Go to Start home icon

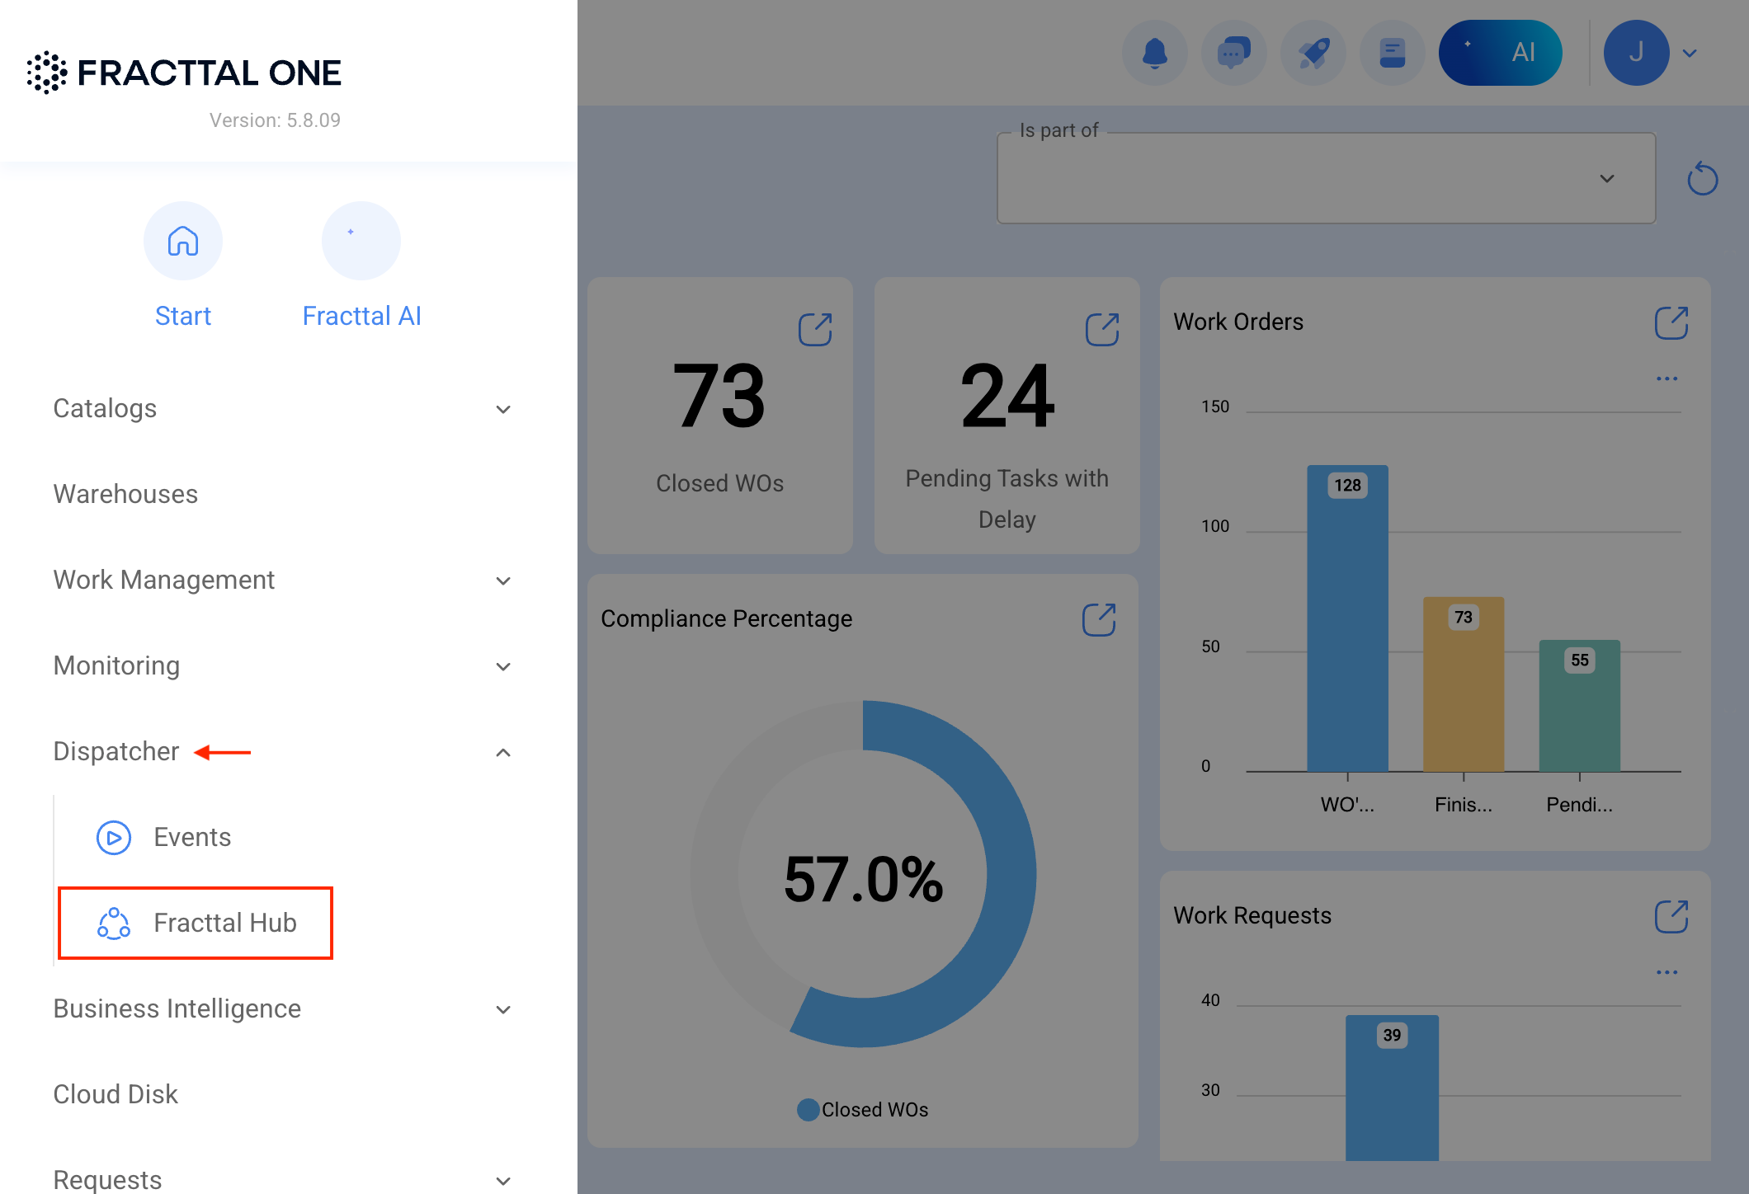(183, 241)
